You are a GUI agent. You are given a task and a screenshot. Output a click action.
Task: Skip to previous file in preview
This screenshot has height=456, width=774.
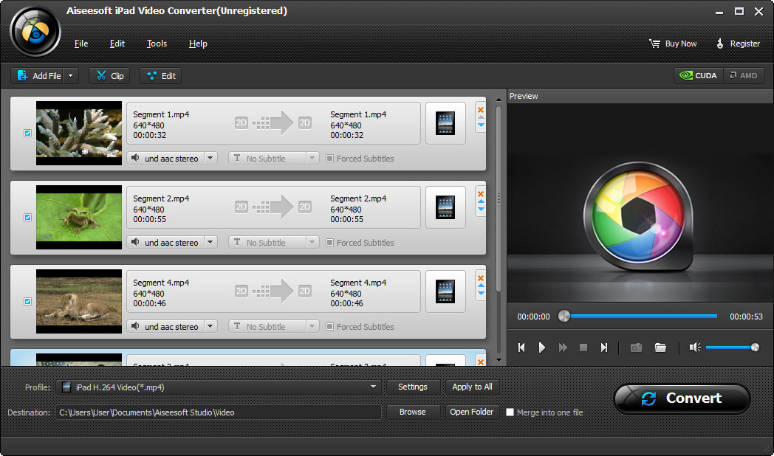(x=521, y=348)
